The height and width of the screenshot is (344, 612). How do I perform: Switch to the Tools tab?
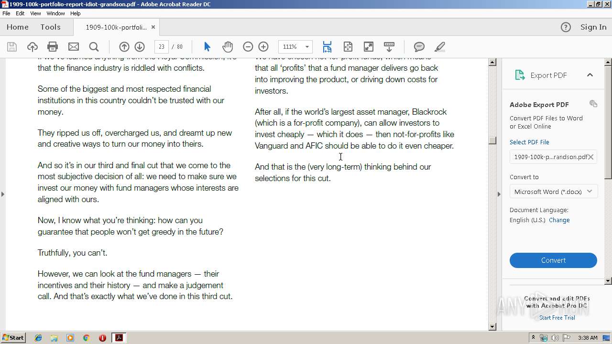pyautogui.click(x=50, y=27)
